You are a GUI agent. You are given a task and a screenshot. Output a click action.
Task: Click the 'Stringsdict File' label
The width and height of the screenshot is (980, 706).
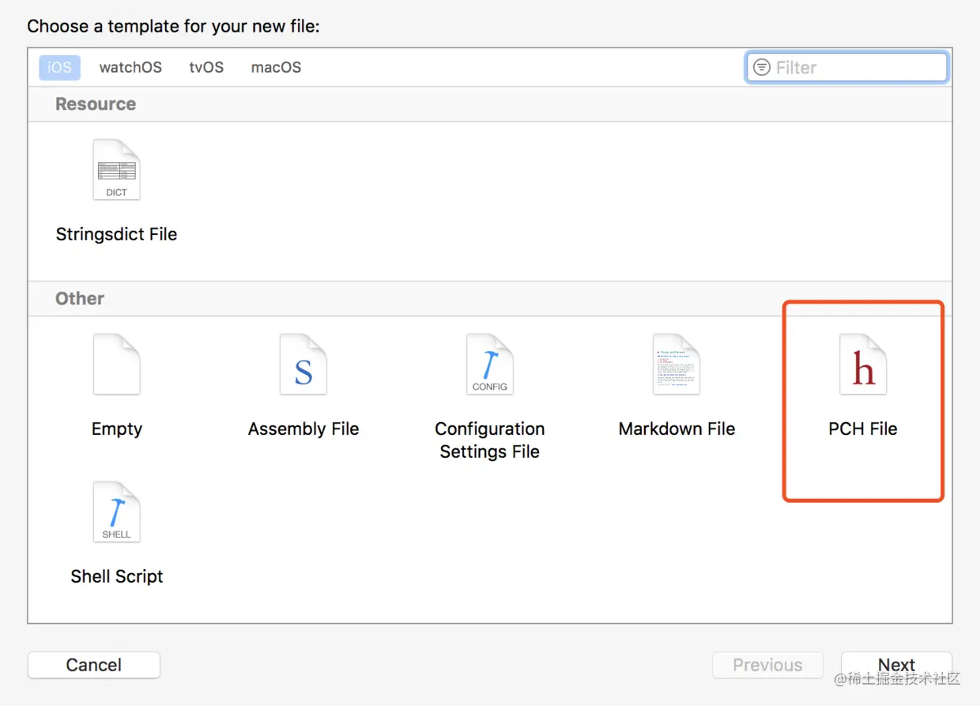(x=116, y=234)
